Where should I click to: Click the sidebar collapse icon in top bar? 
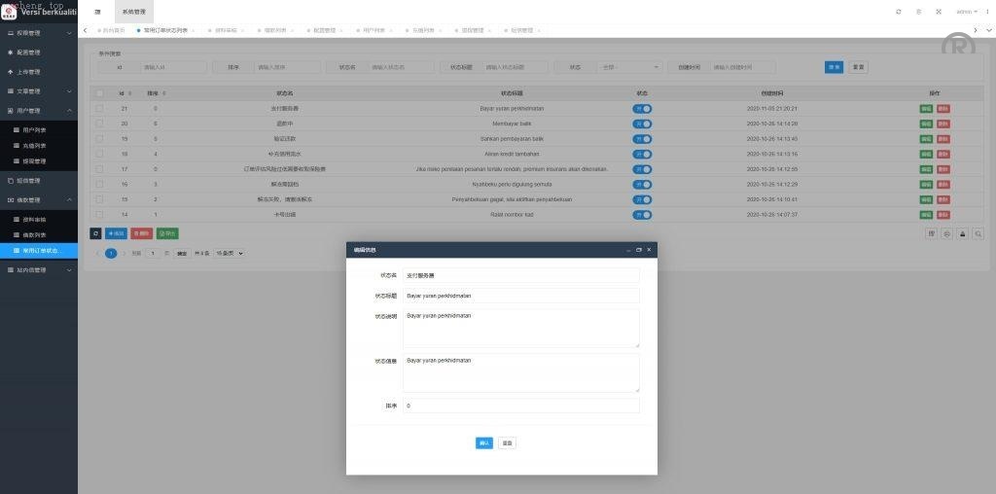coord(97,12)
